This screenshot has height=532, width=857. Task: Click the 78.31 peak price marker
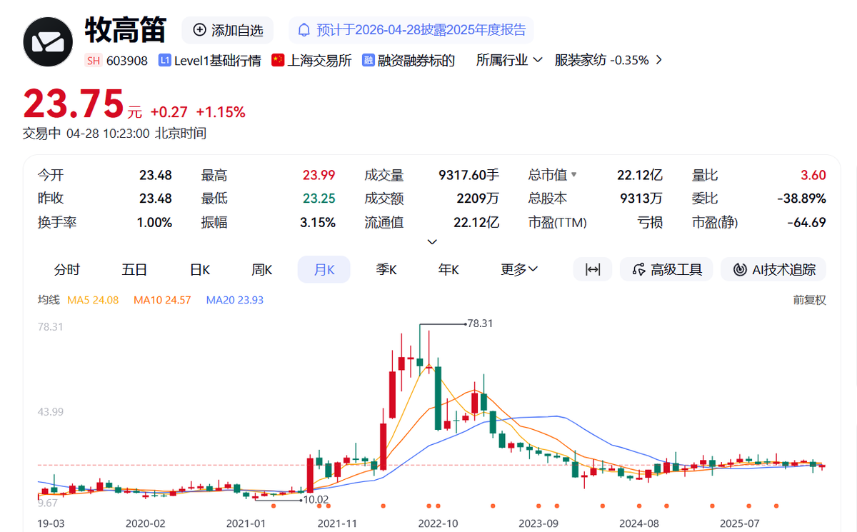coord(480,323)
